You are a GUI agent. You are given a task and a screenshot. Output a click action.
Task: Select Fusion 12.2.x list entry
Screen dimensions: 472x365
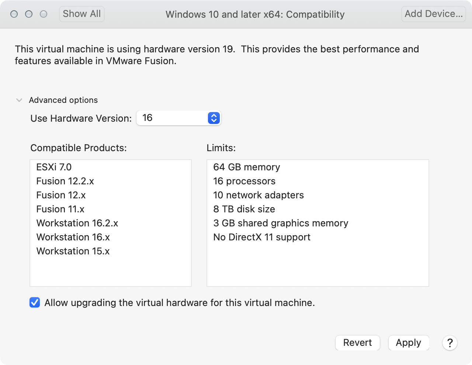[65, 181]
